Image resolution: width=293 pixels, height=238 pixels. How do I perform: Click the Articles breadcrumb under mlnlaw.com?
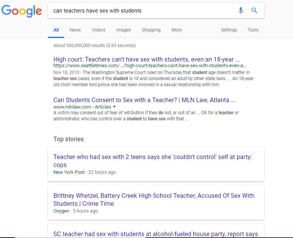(x=103, y=107)
